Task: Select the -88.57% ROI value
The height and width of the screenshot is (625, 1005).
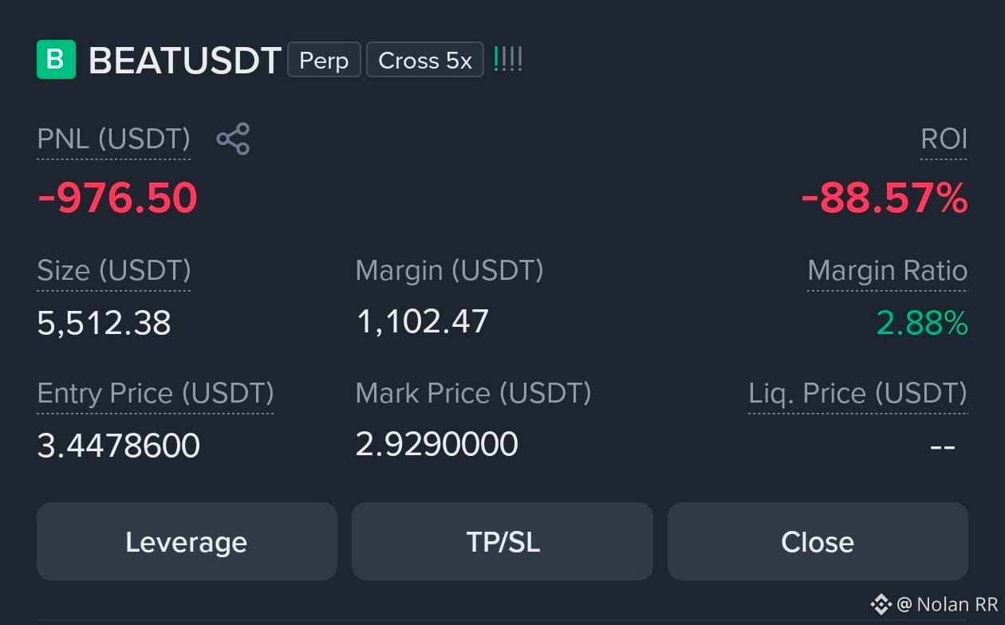Action: tap(884, 198)
